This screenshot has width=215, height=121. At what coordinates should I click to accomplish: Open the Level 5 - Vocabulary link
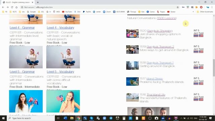60,72
